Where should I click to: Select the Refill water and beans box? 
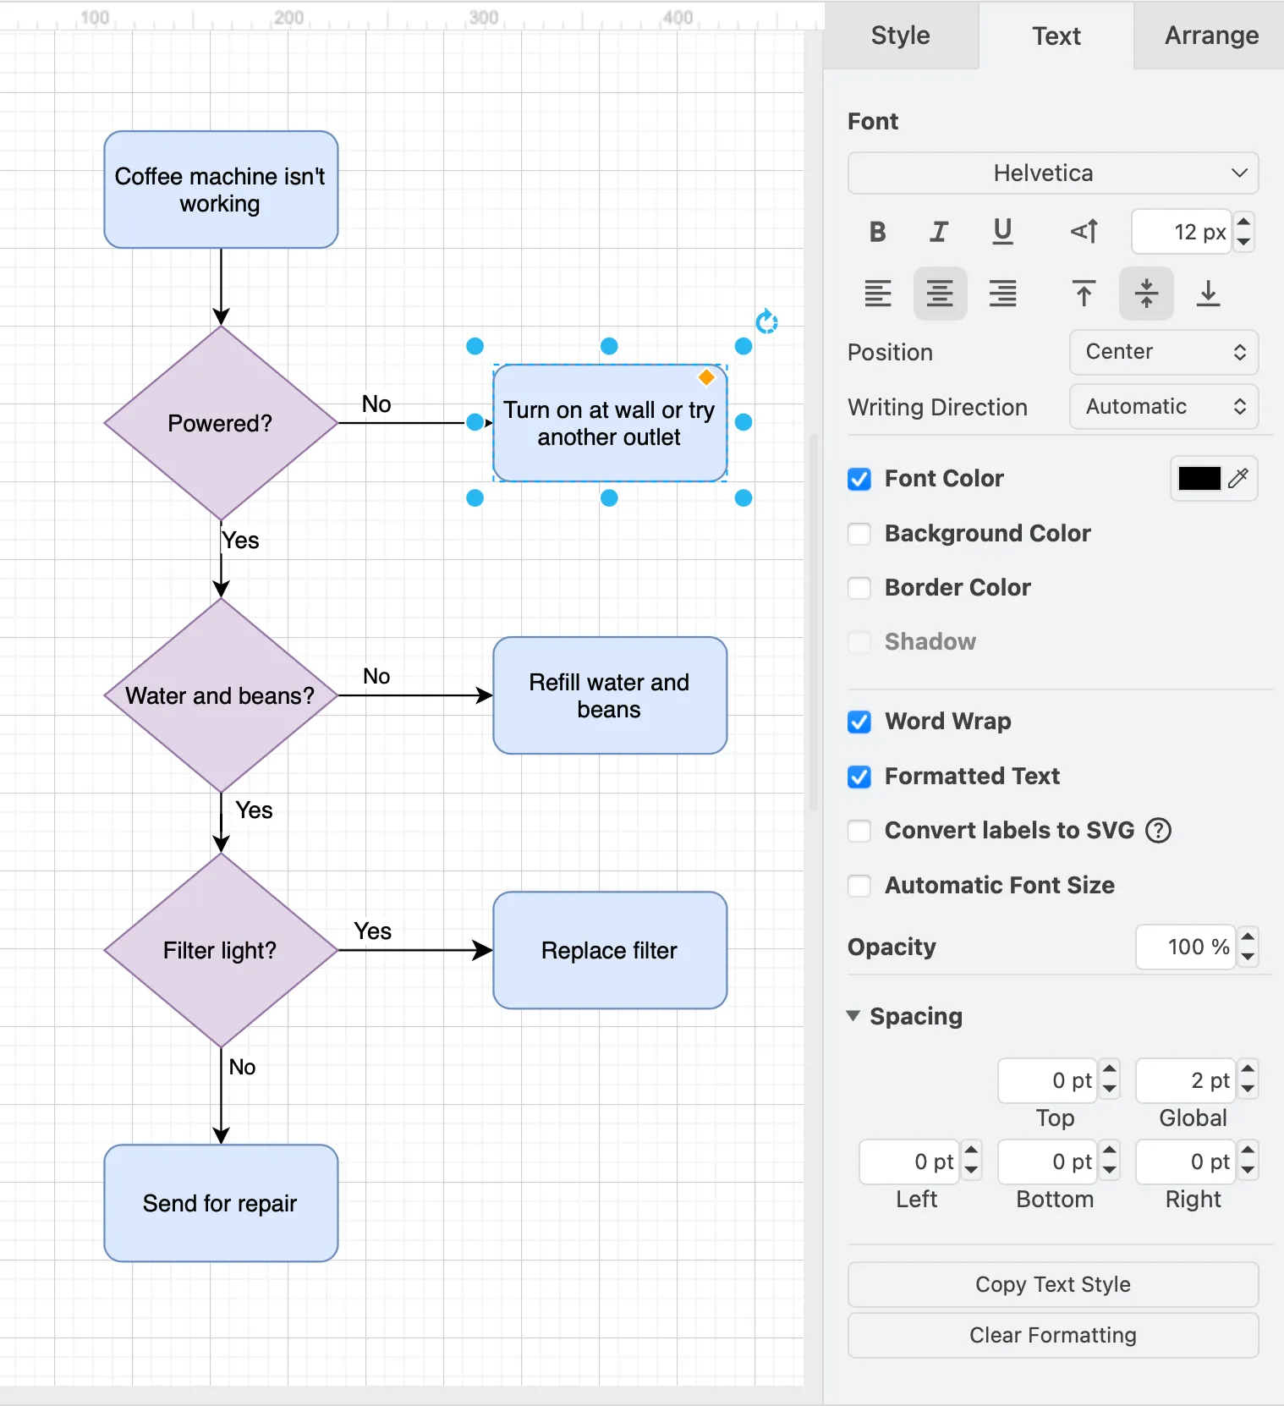click(610, 695)
